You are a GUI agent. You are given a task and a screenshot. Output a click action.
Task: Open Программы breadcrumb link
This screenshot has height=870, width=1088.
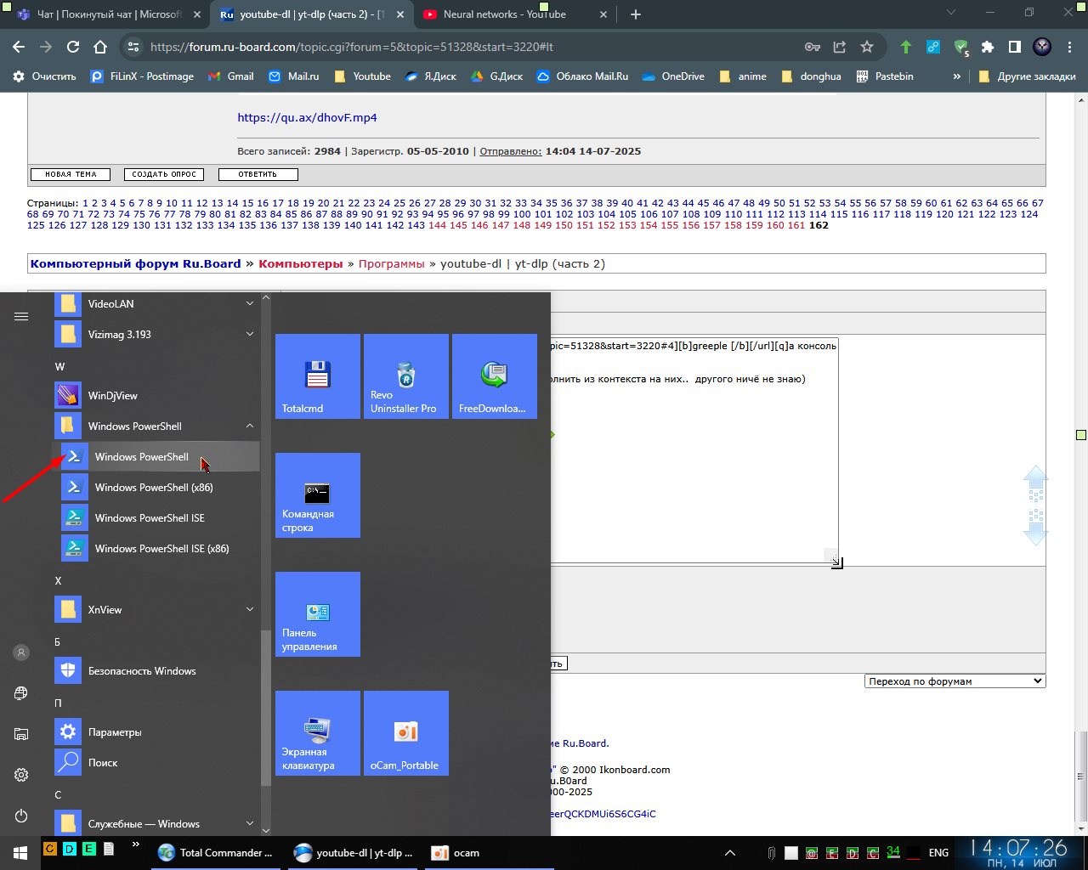point(391,264)
